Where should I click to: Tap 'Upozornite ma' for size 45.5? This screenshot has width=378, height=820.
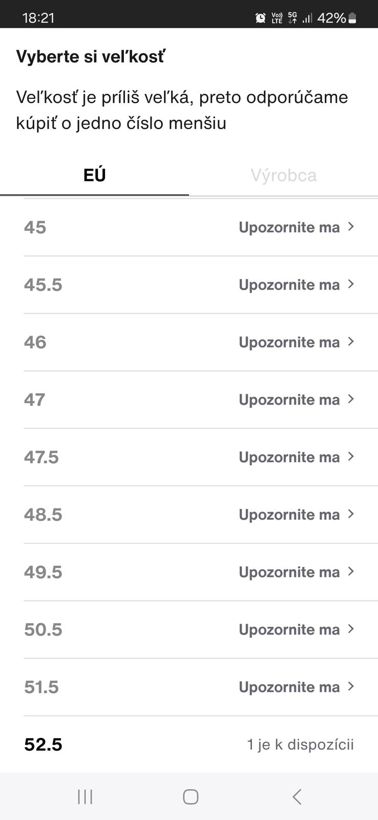289,285
